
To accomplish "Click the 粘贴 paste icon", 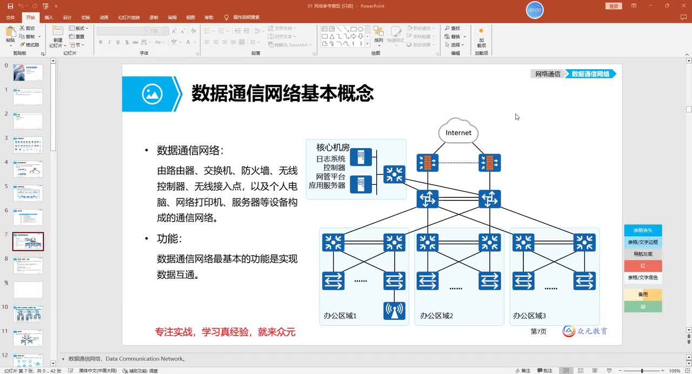I will point(10,31).
